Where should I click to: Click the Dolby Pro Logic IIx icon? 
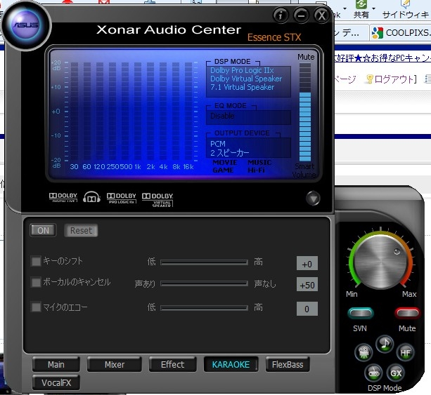coord(121,198)
